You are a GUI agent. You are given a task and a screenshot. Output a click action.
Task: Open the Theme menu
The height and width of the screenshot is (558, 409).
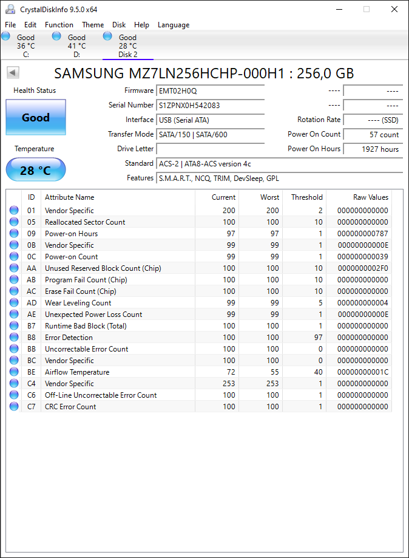(x=93, y=24)
